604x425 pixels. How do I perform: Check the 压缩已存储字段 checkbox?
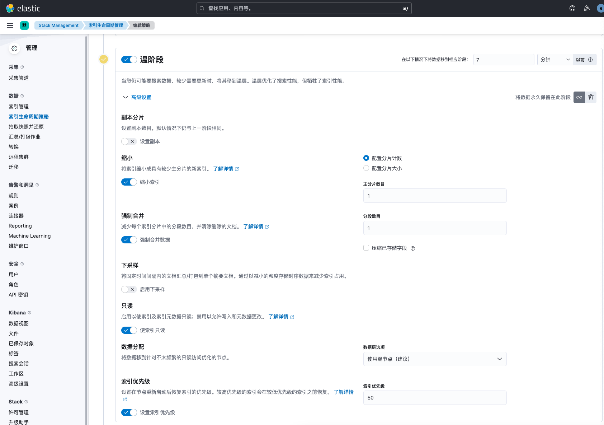(x=366, y=248)
